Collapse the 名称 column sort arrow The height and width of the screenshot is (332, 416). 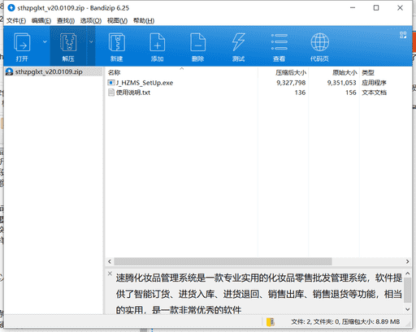tap(182, 69)
